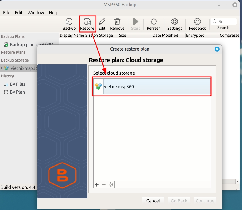Viewport: 242px width, 210px height.
Task: Close the Create restore plan dialog
Action: [217, 49]
